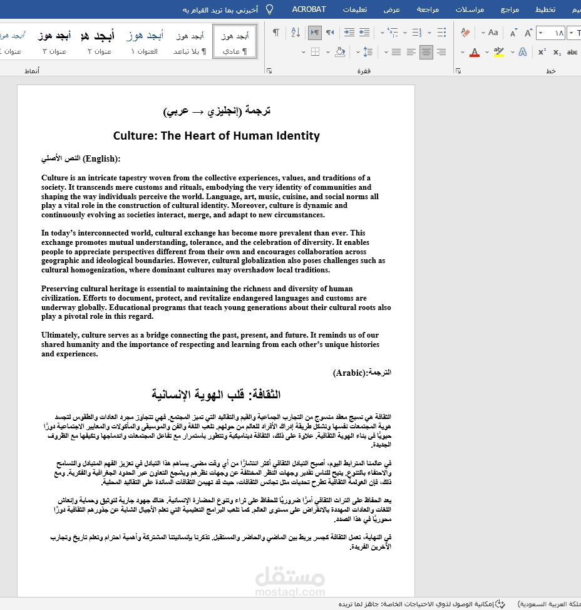Clear all formatting with the eraser icon
581x610 pixels.
click(465, 33)
